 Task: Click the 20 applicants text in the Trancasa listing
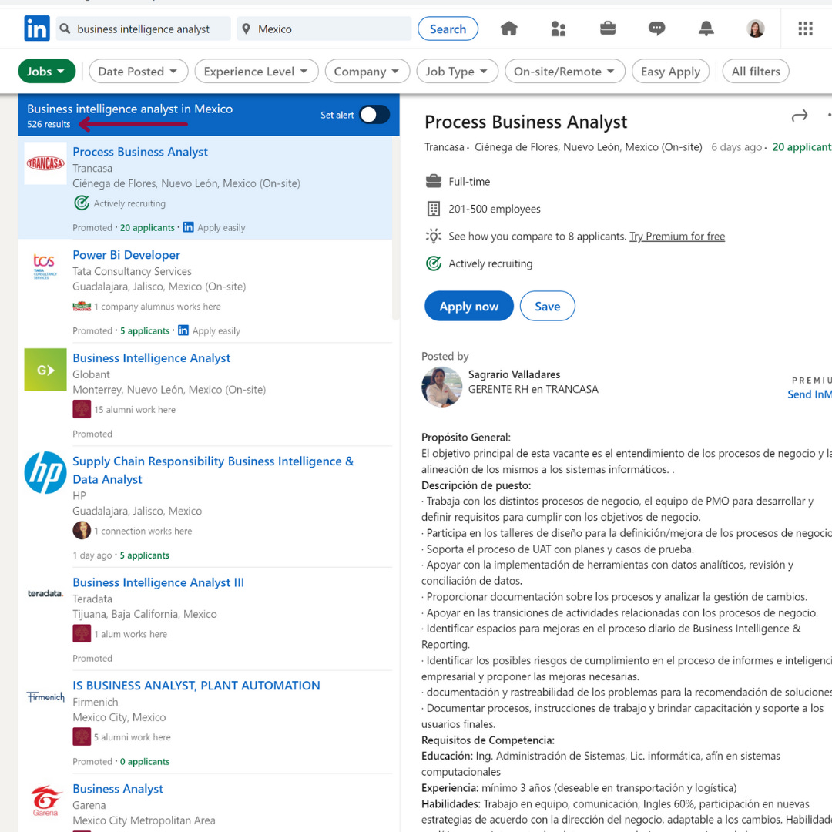[x=147, y=227]
